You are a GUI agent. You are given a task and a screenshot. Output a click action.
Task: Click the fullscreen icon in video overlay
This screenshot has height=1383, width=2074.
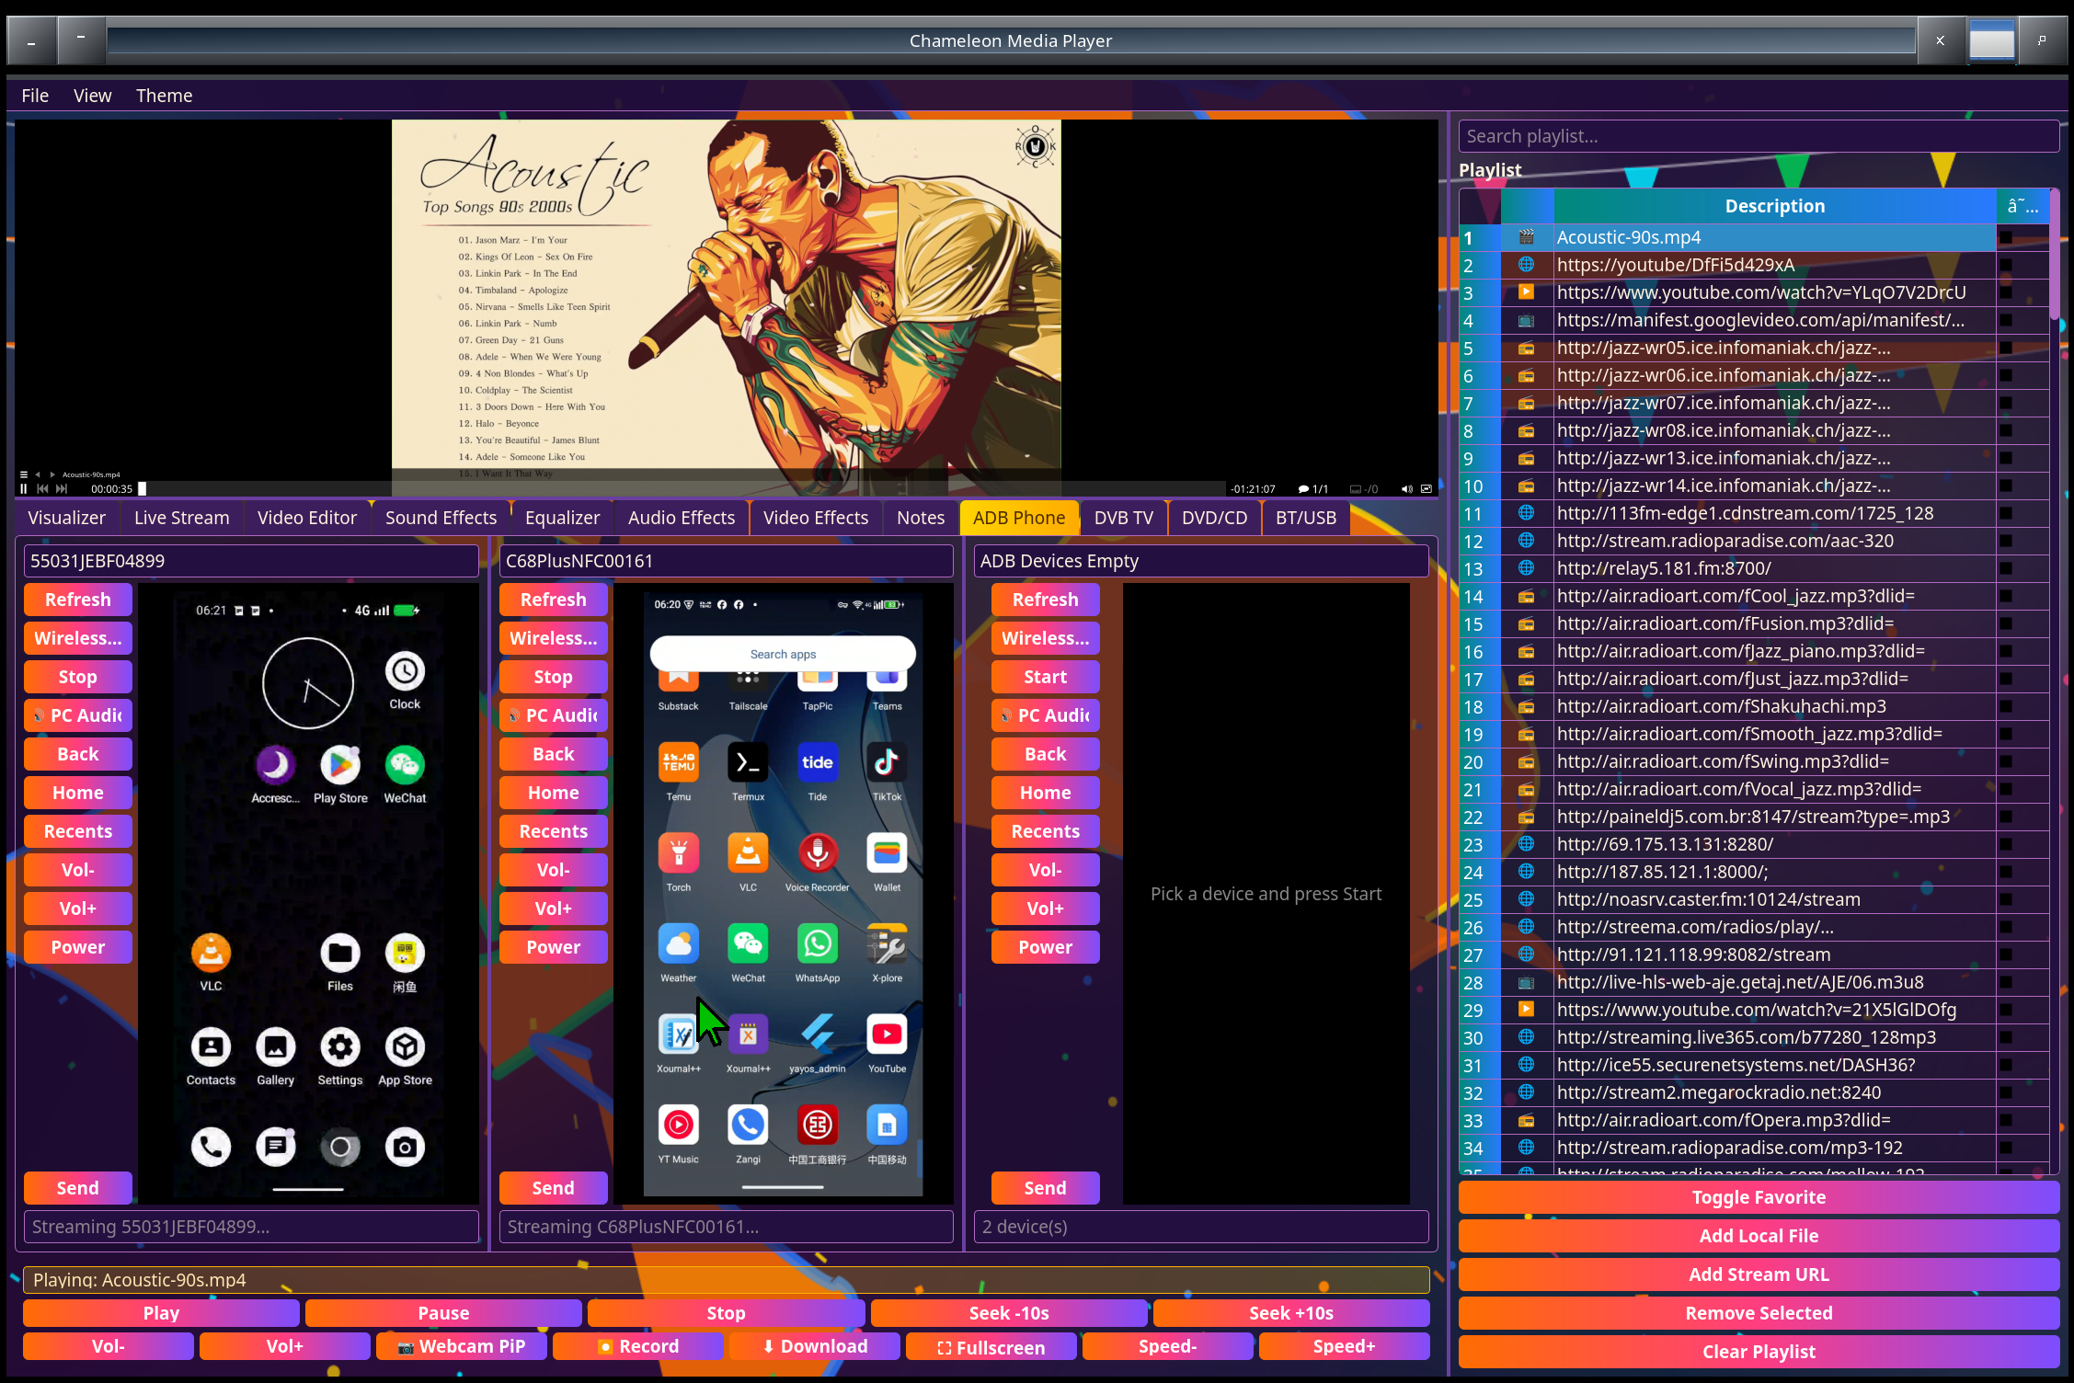click(x=1427, y=489)
